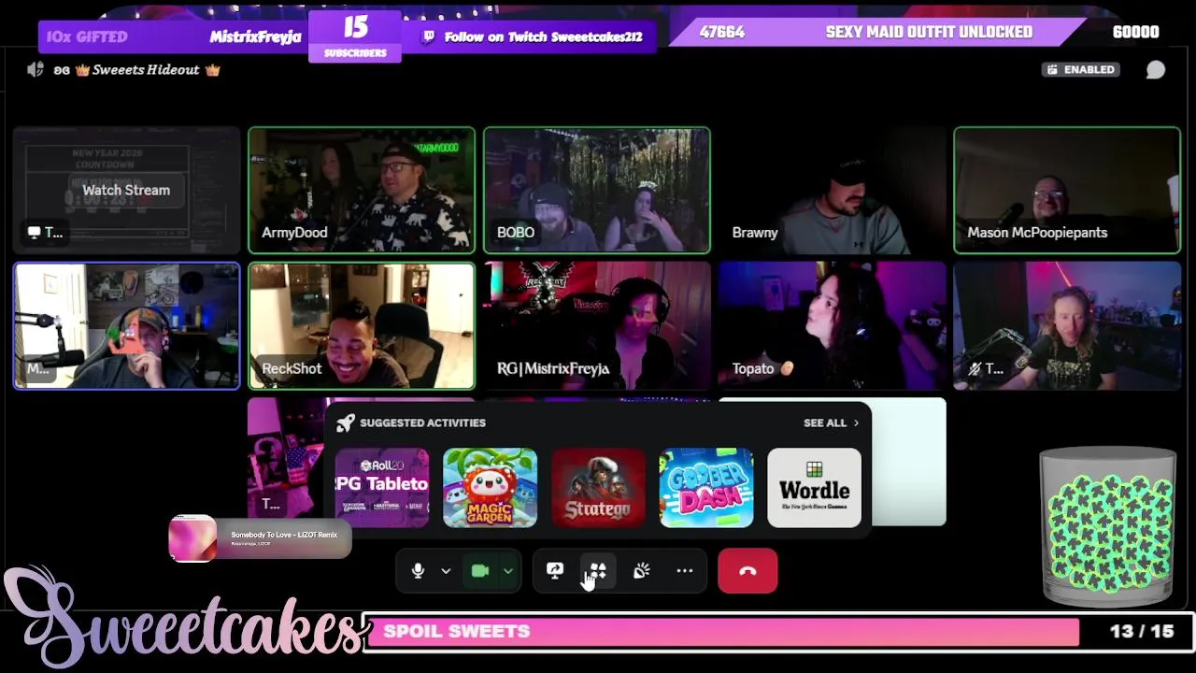The width and height of the screenshot is (1196, 673).
Task: Click the MistrixFreyja gifter name in banner
Action: [255, 36]
